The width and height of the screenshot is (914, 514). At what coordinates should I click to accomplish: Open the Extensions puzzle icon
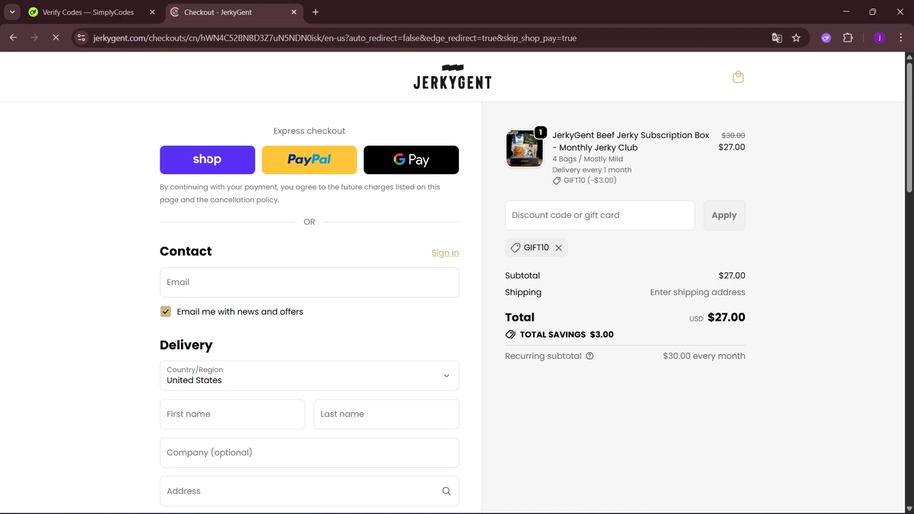click(x=848, y=38)
